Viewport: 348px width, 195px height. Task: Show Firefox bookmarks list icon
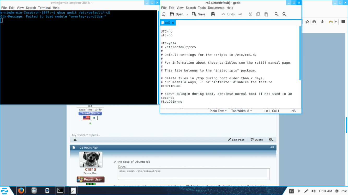click(x=314, y=22)
